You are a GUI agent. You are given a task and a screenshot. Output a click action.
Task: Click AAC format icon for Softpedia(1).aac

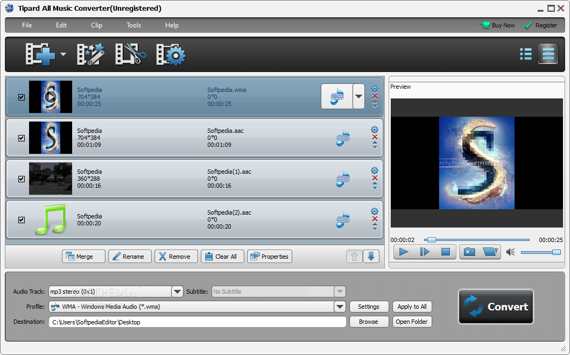pyautogui.click(x=343, y=179)
